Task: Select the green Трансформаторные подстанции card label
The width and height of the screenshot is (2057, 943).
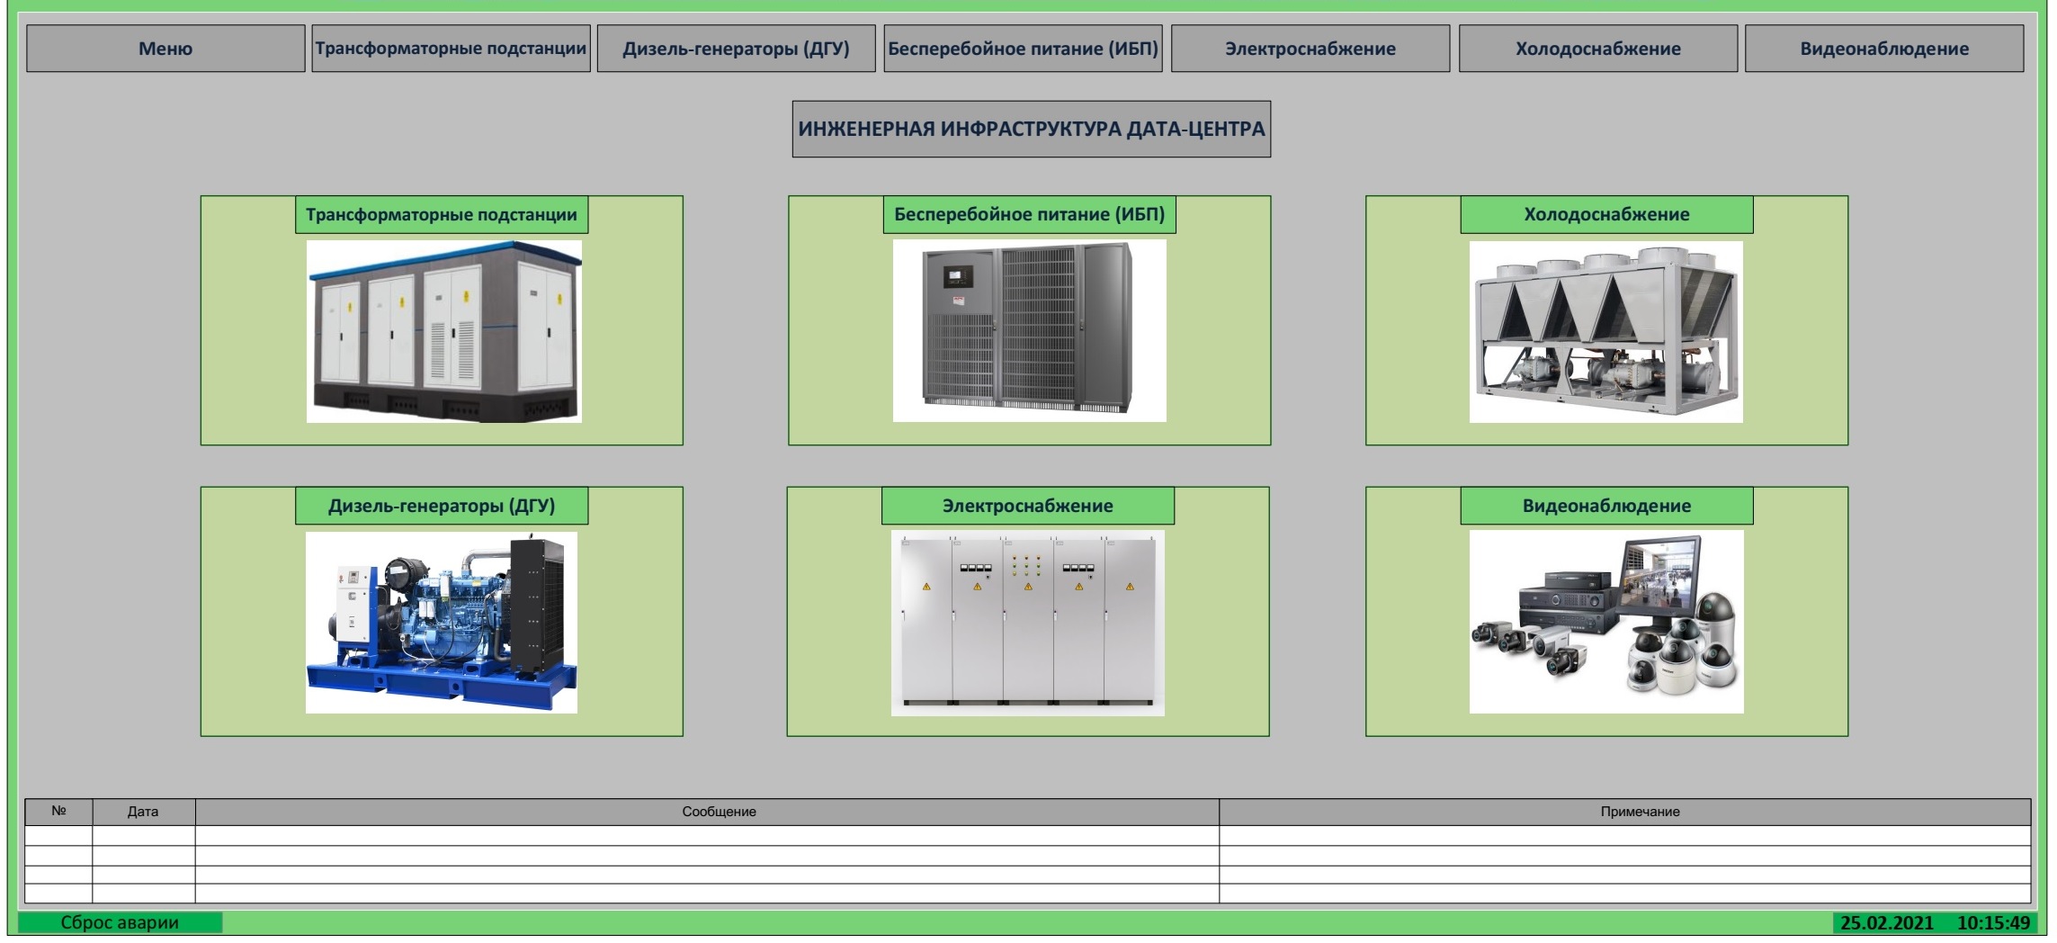Action: point(442,215)
